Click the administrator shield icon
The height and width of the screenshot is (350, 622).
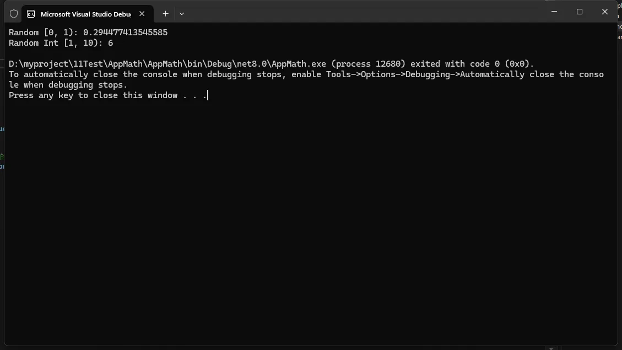tap(14, 14)
